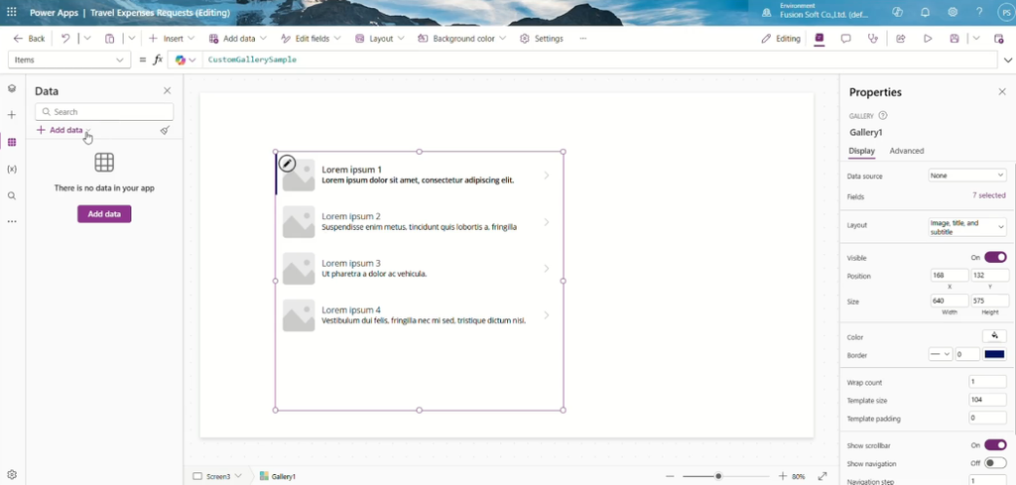Open the Data table icon in sidebar
Screen dimensions: 1016x485
click(x=12, y=142)
